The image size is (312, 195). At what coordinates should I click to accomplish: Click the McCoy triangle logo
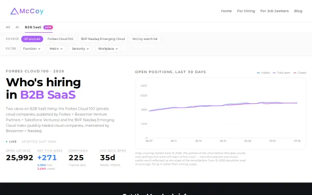14,11
